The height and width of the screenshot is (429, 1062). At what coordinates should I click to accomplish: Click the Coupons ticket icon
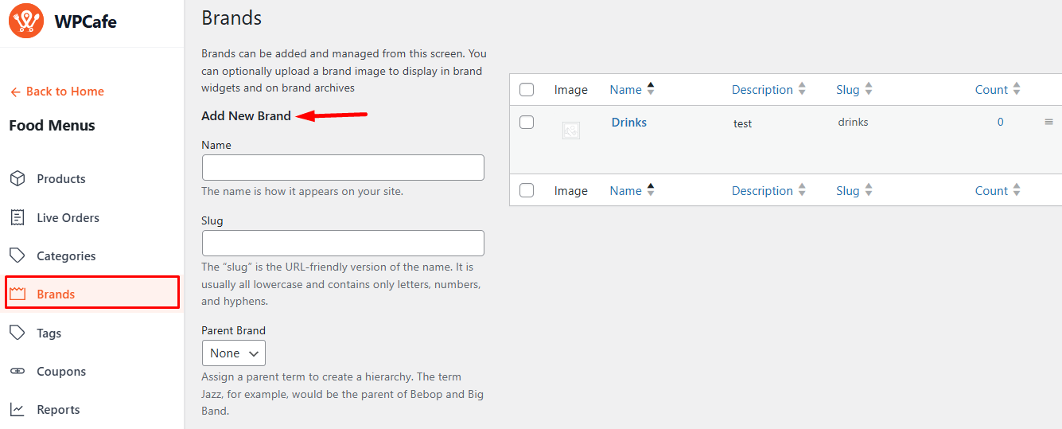pyautogui.click(x=18, y=372)
